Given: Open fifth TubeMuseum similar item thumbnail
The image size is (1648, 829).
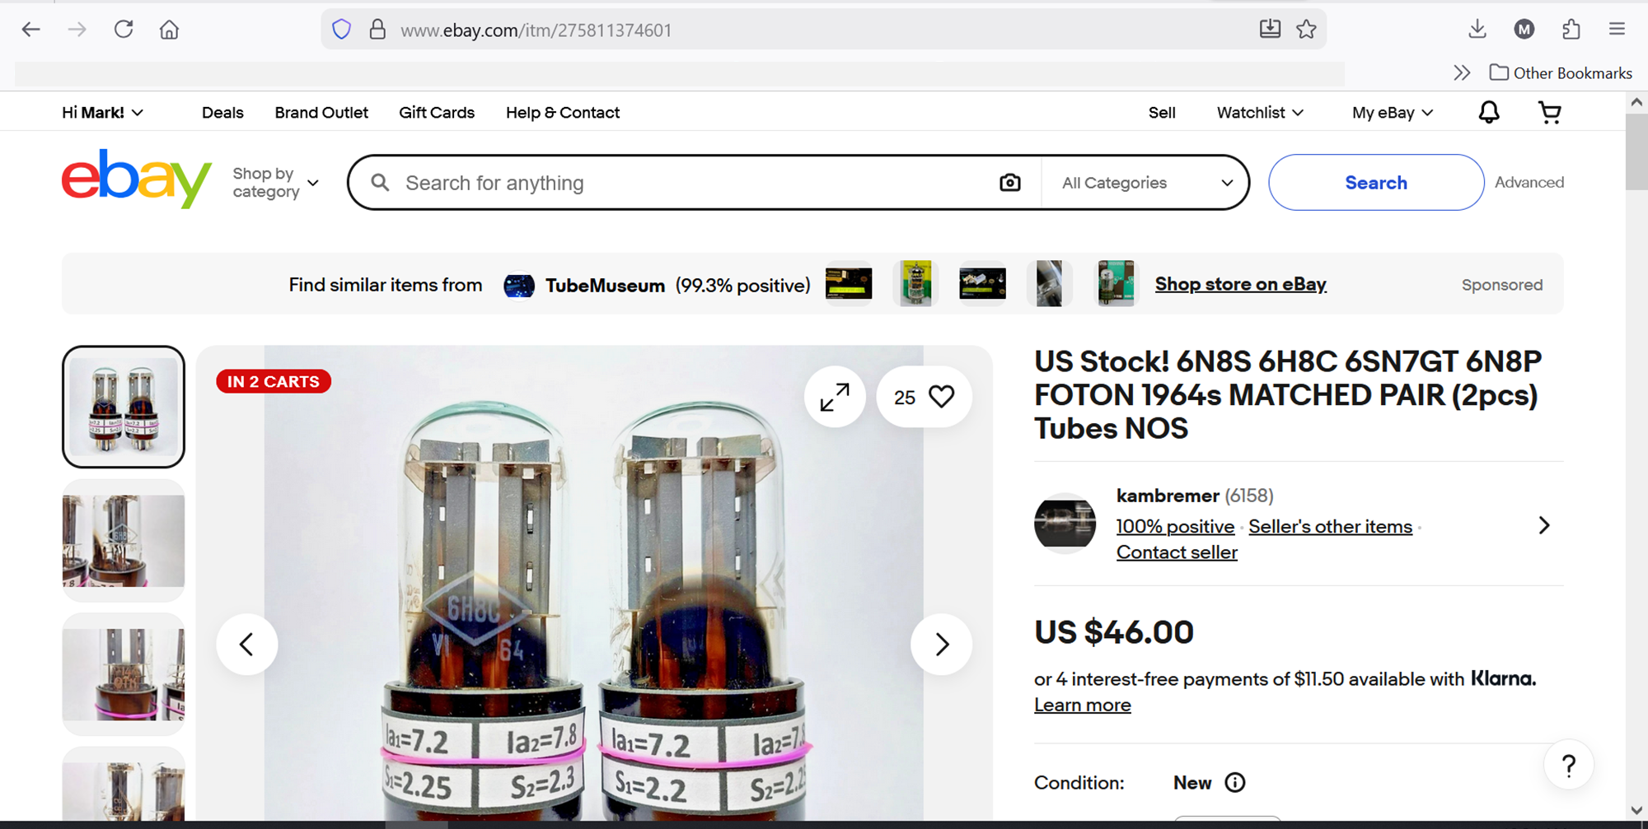Looking at the screenshot, I should tap(1116, 284).
